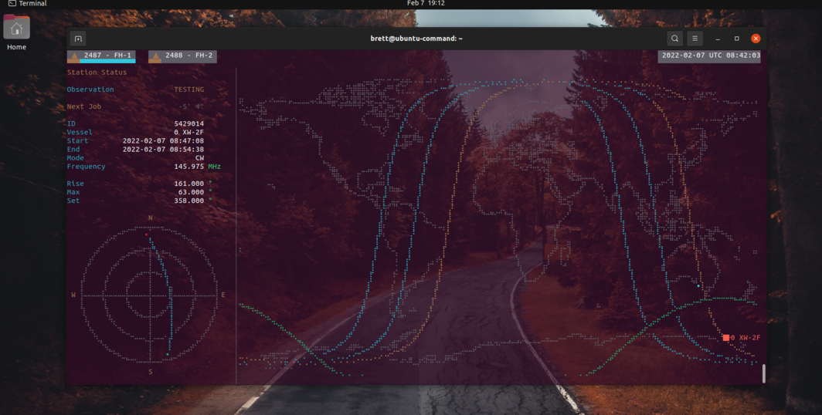The image size is (822, 415).
Task: Click the red XW-2F satellite marker
Action: 726,338
